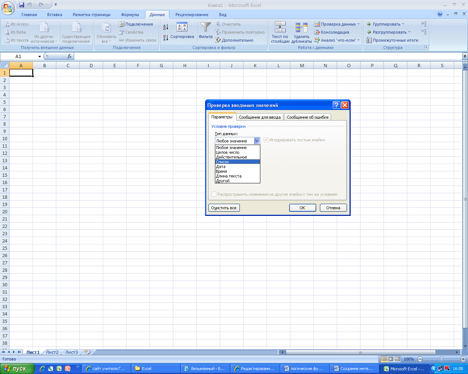Click the Удалить дубликаты button
Screen dimensions: 468x374
pos(302,32)
